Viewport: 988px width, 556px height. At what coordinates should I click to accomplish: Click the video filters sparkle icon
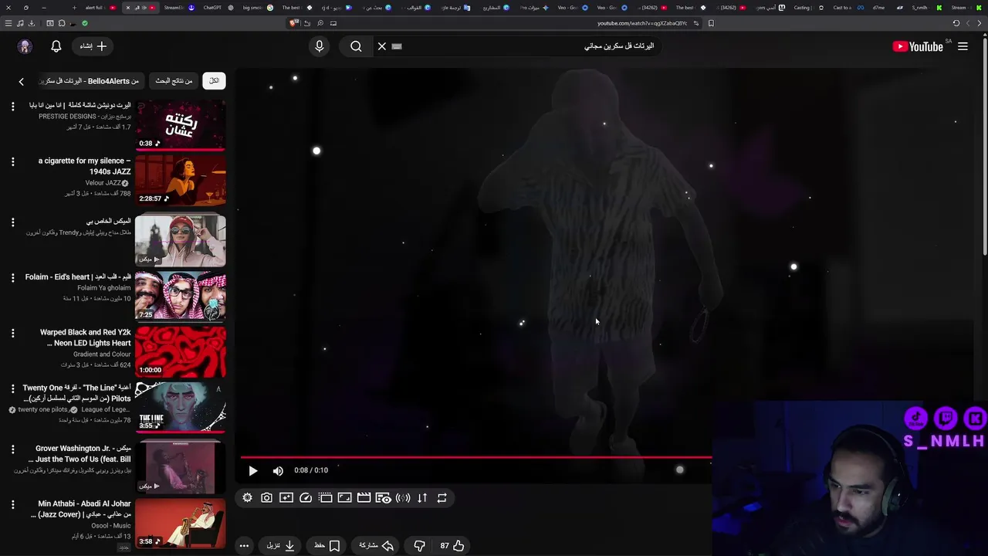286,498
